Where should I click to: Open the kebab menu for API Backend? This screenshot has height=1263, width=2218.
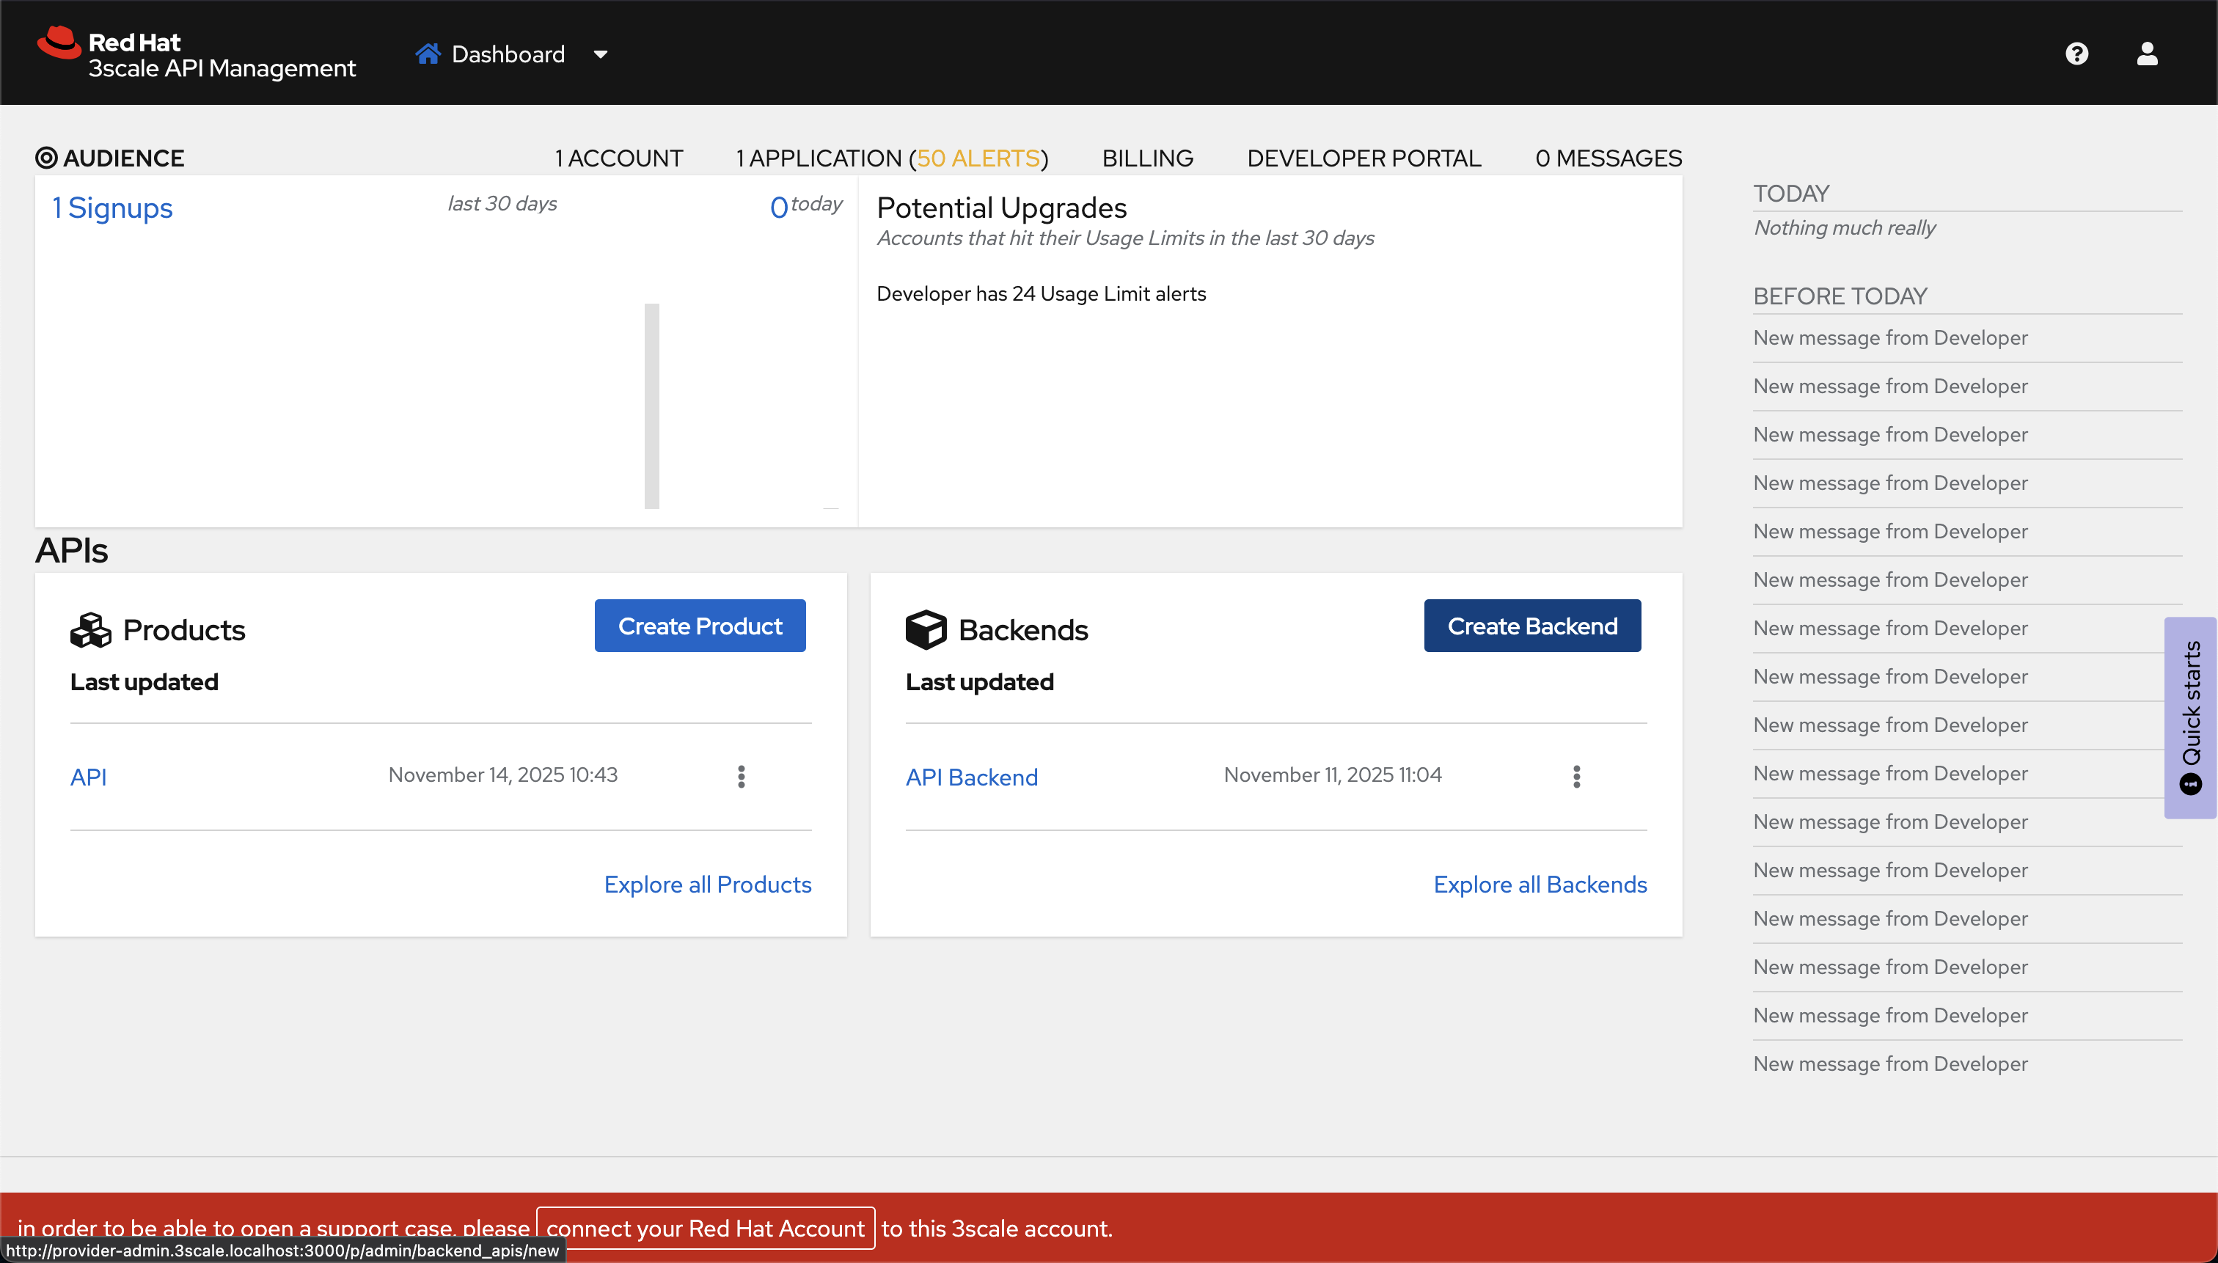[1576, 777]
